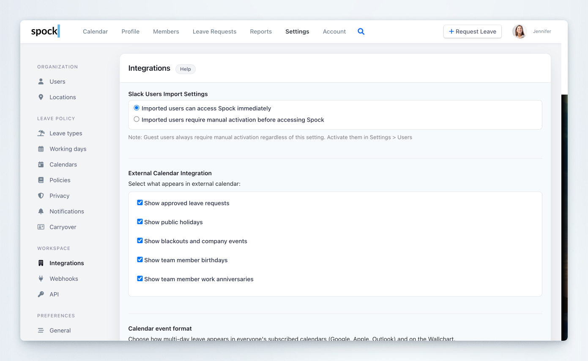
Task: Click the Calendars icon in sidebar
Action: (41, 165)
